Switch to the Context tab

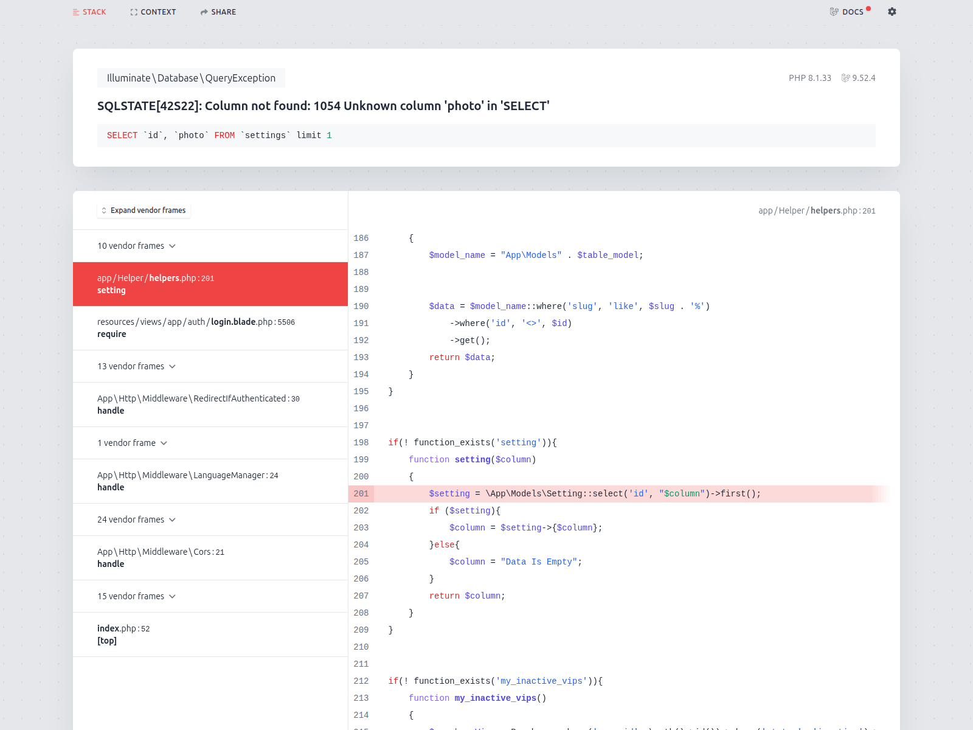pos(153,12)
